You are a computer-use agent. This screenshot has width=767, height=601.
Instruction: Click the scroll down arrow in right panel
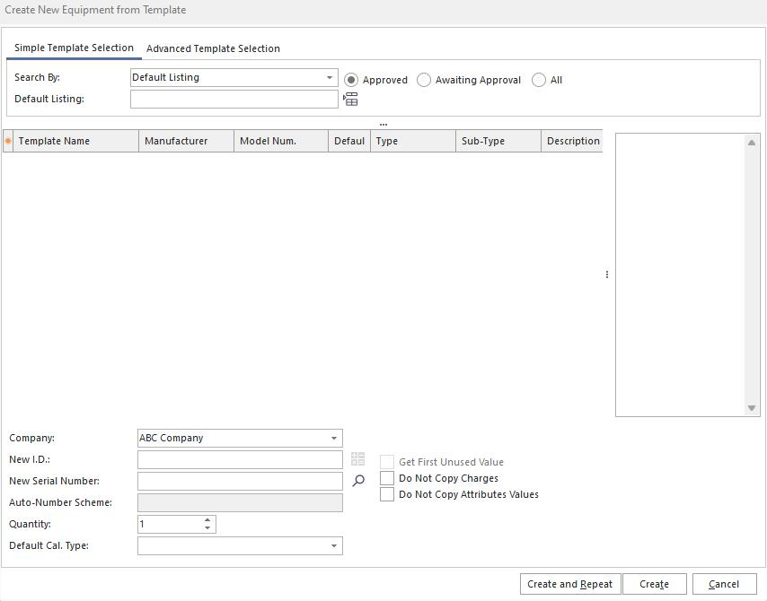click(752, 408)
